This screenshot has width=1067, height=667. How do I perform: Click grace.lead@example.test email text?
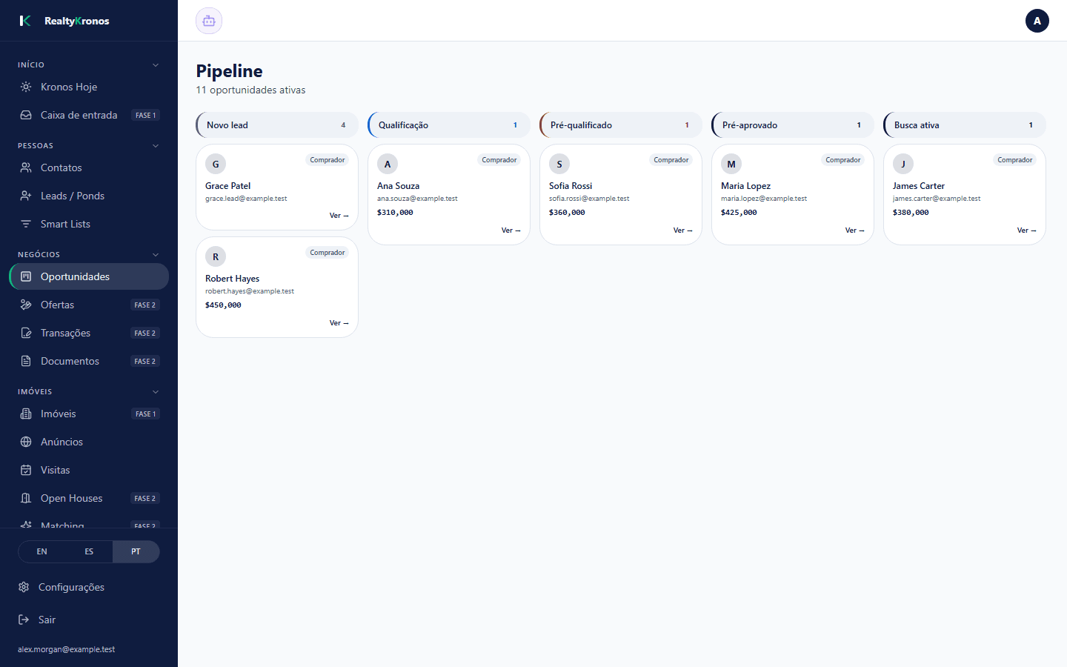246,199
